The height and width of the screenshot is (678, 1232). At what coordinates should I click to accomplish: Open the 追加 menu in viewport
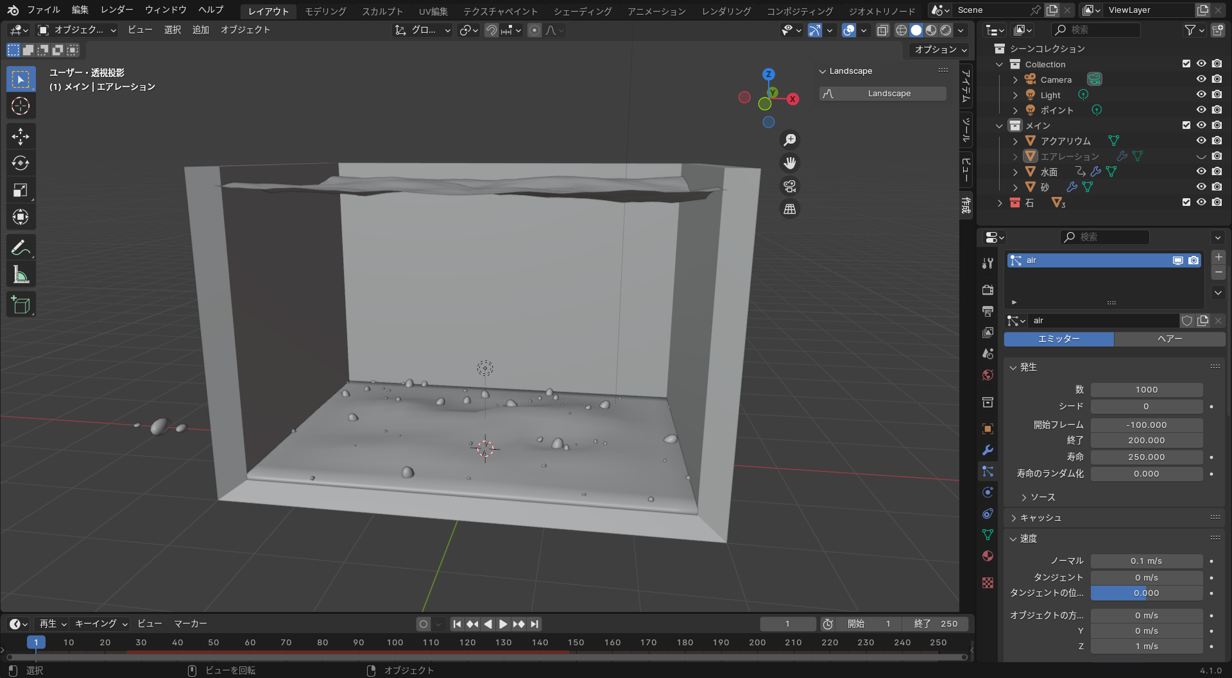pos(201,30)
